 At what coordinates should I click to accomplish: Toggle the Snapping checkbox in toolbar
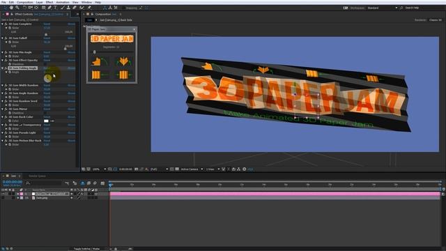click(x=124, y=8)
